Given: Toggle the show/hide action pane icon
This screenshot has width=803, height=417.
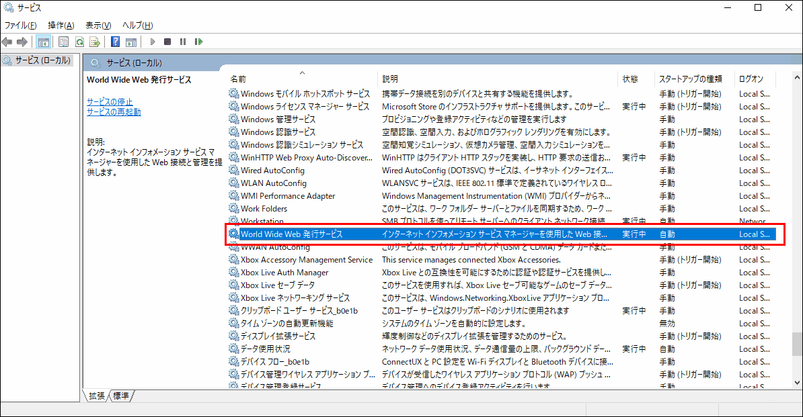Looking at the screenshot, I should (x=131, y=42).
